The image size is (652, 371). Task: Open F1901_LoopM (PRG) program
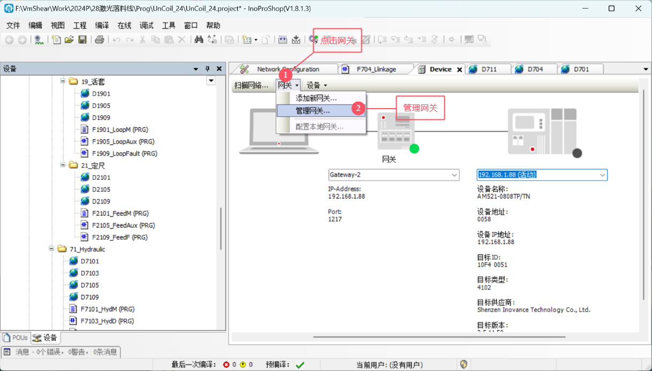click(x=113, y=130)
